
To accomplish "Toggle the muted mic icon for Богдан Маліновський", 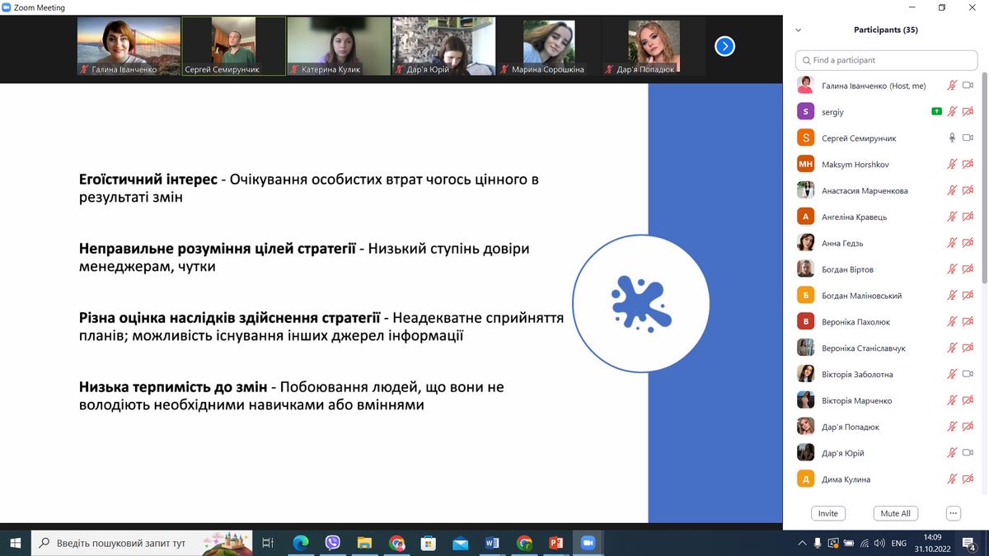I will [x=952, y=296].
